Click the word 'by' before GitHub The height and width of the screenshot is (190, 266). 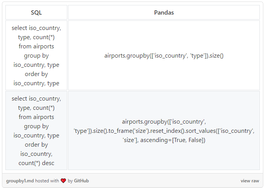pos(70,181)
